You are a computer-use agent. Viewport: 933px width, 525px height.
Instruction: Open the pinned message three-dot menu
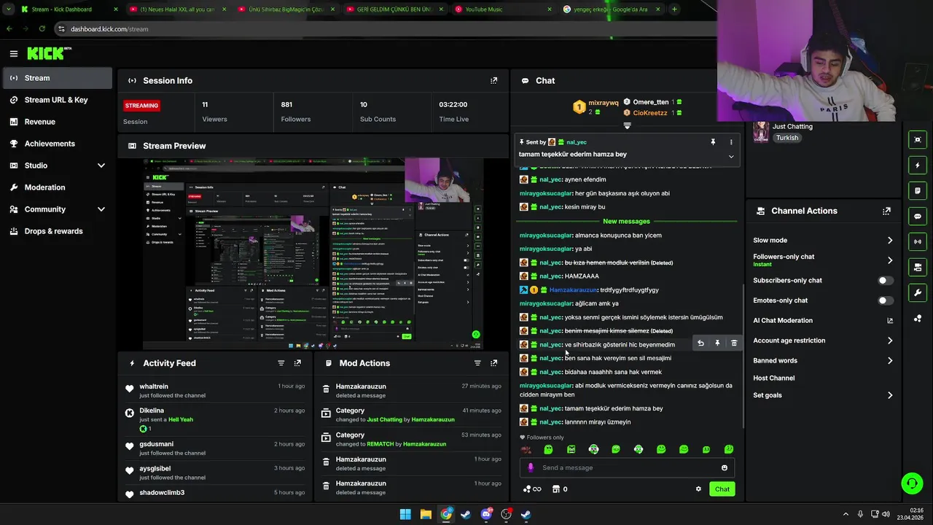[x=731, y=142]
